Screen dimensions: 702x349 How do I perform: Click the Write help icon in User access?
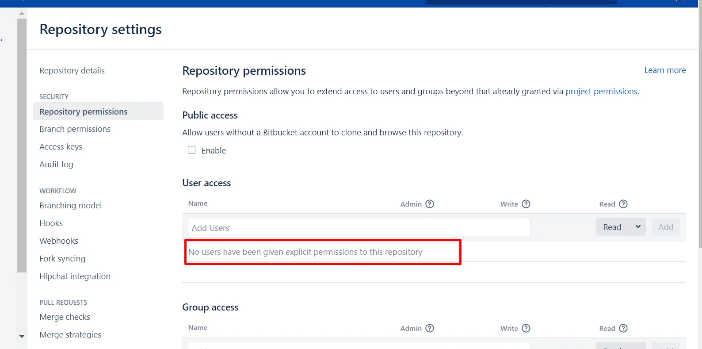point(526,204)
